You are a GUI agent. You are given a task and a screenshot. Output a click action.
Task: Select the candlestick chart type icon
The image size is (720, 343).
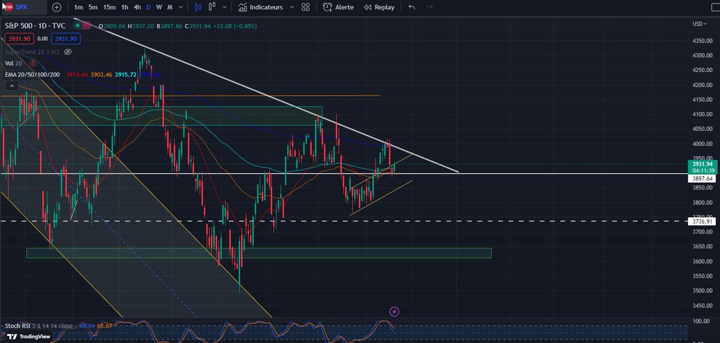click(x=199, y=7)
